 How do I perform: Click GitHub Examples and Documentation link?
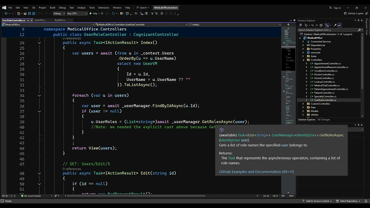point(256,172)
